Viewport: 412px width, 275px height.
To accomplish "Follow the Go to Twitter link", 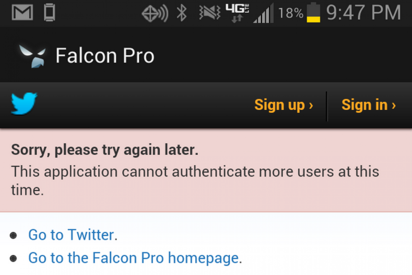I will [x=71, y=235].
